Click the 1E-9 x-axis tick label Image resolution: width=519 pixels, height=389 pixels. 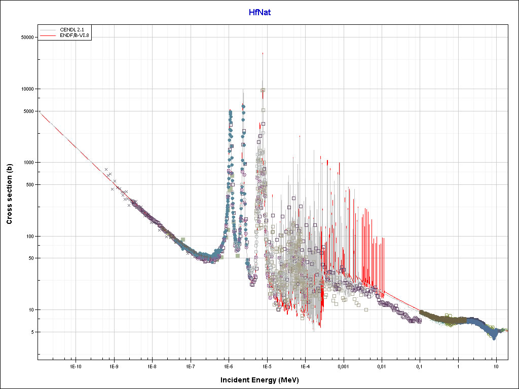[x=114, y=366]
